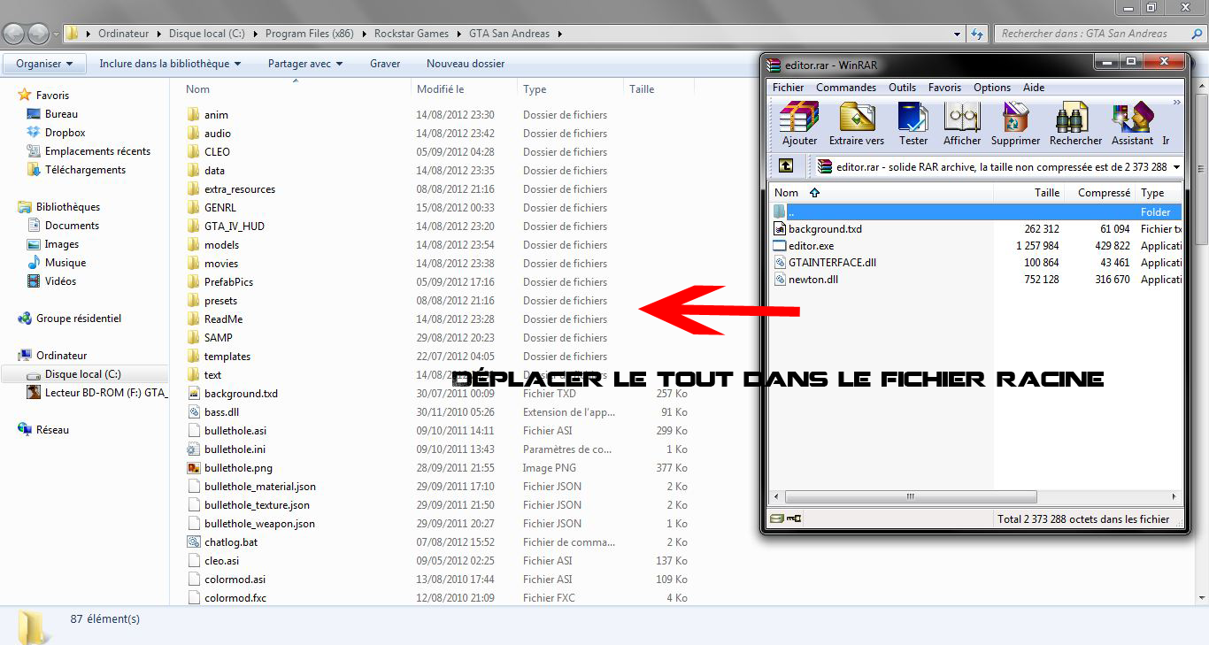Open the SAMP folder icon
The height and width of the screenshot is (645, 1209).
195,337
